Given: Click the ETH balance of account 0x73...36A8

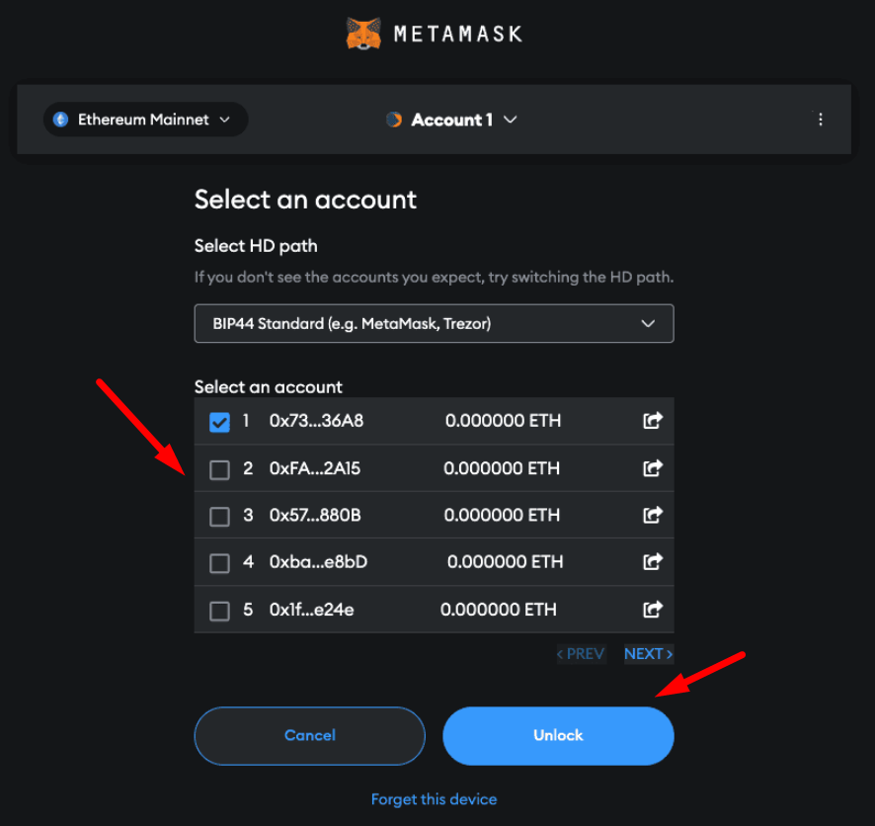Looking at the screenshot, I should point(504,420).
